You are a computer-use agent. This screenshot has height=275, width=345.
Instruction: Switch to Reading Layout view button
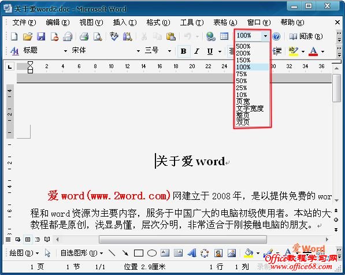point(47,239)
